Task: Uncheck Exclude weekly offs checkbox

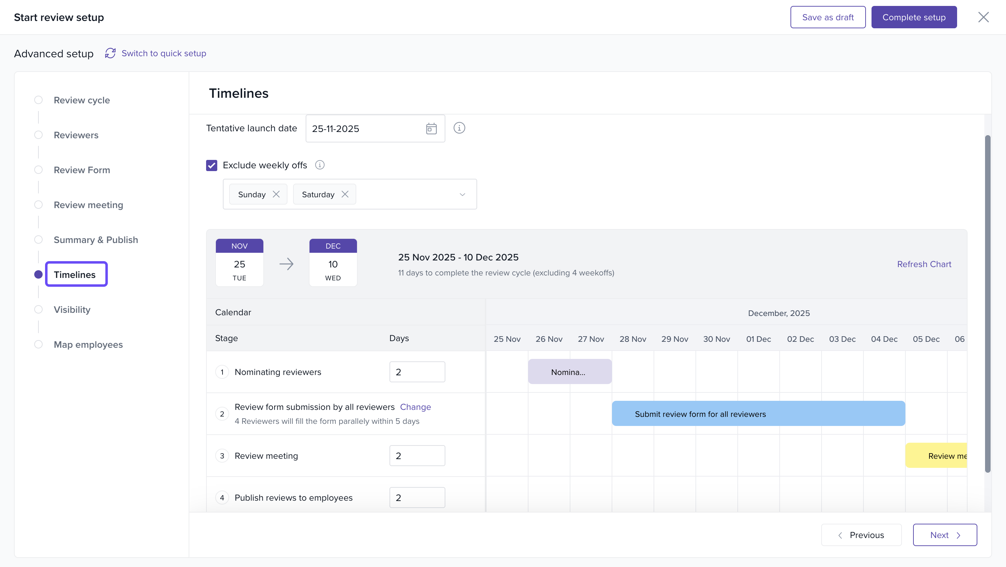Action: 212,165
